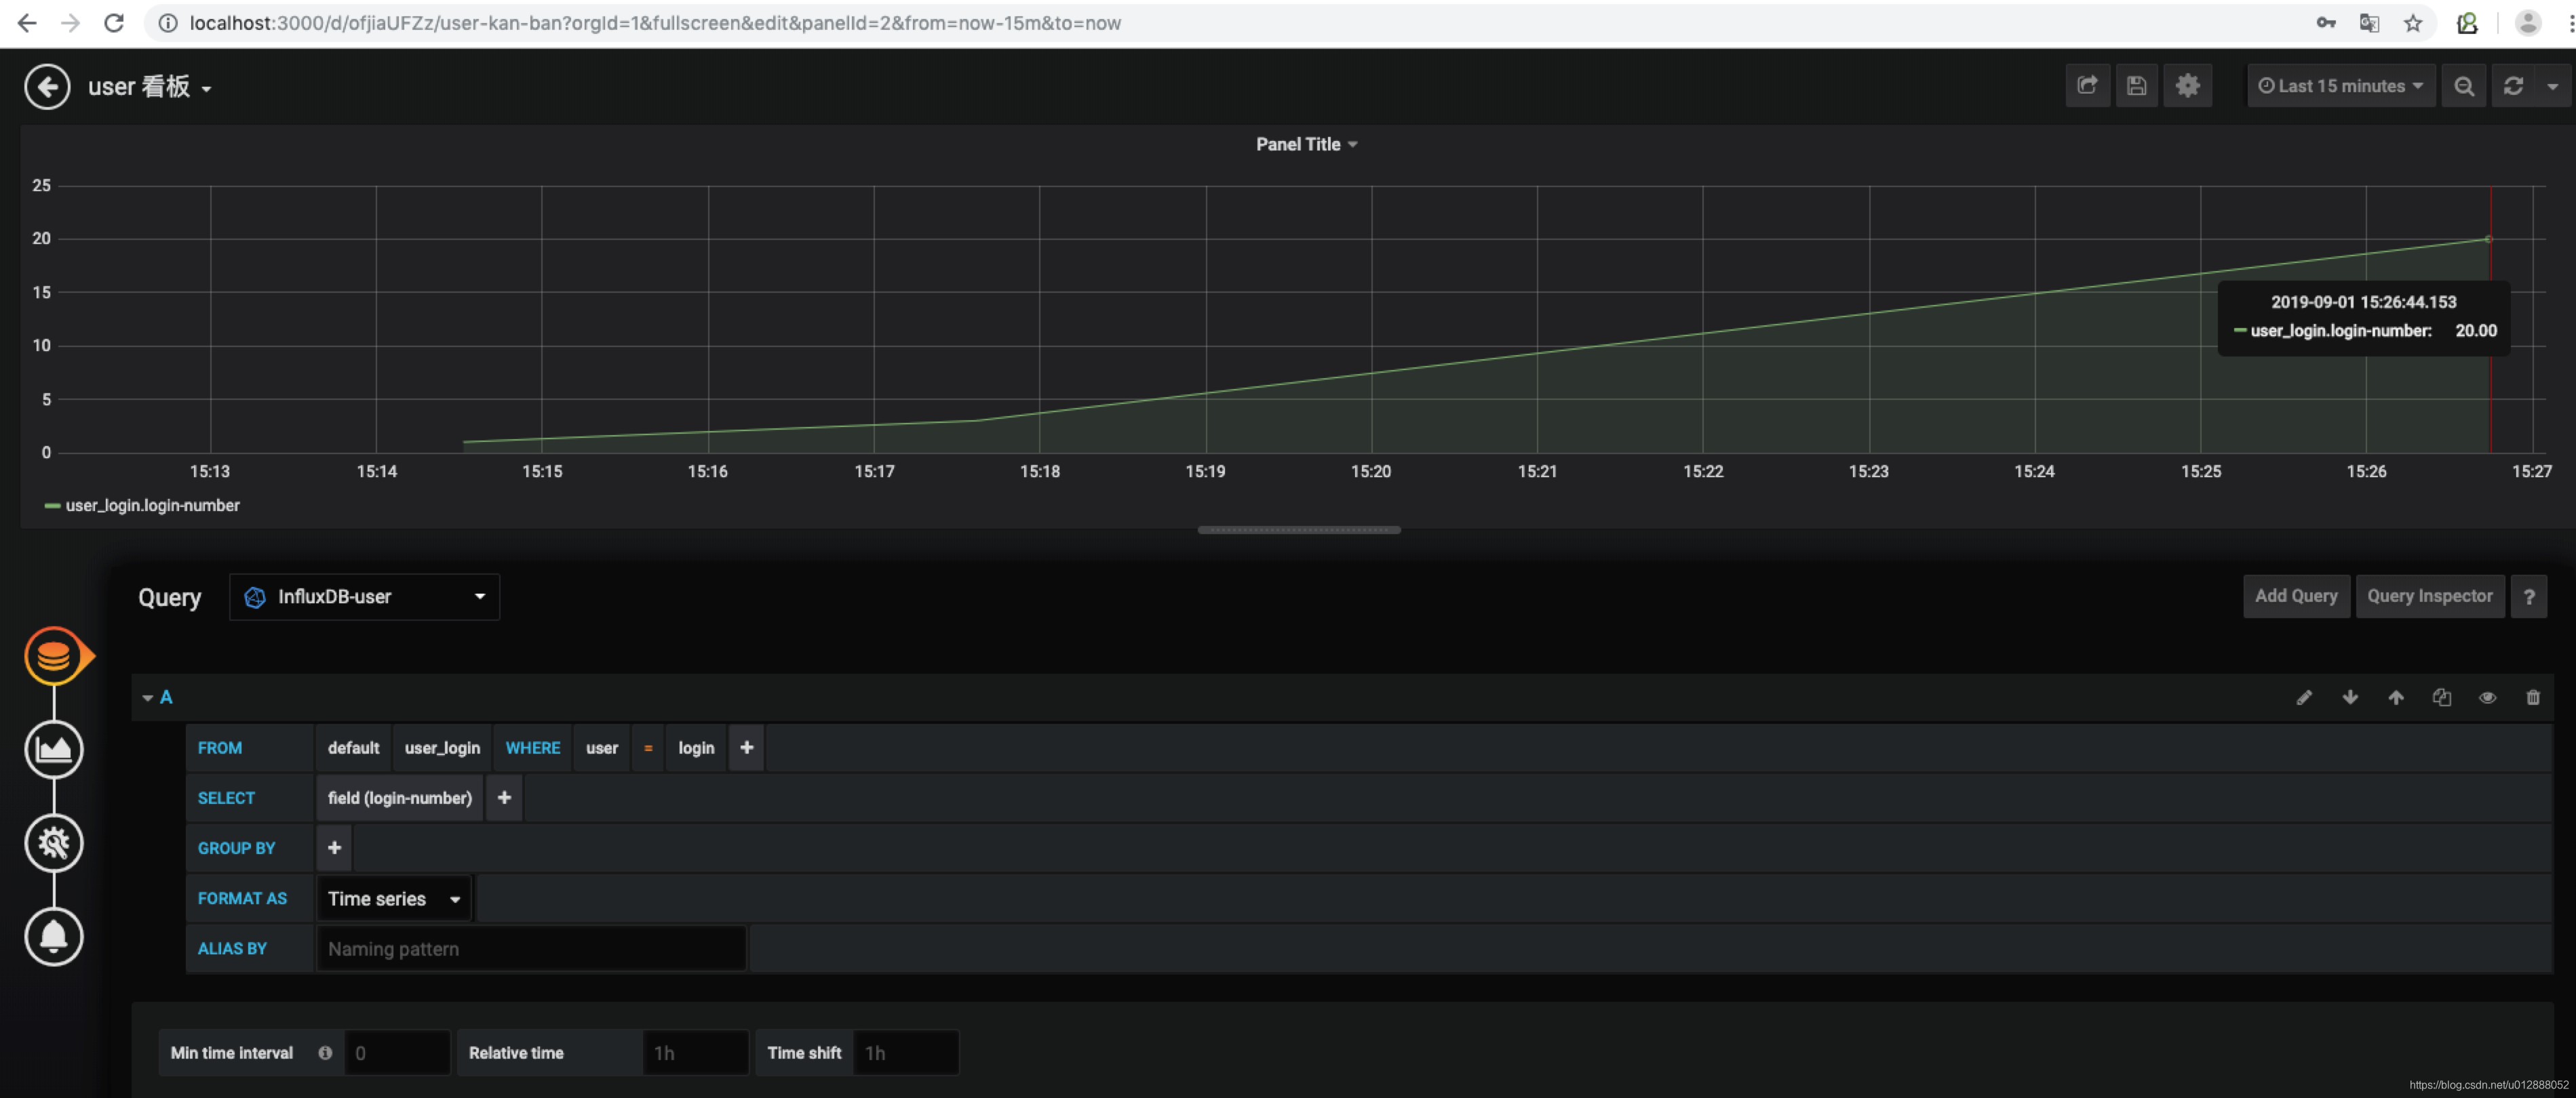Click the browser address bar URL
The image size is (2576, 1098).
(655, 23)
